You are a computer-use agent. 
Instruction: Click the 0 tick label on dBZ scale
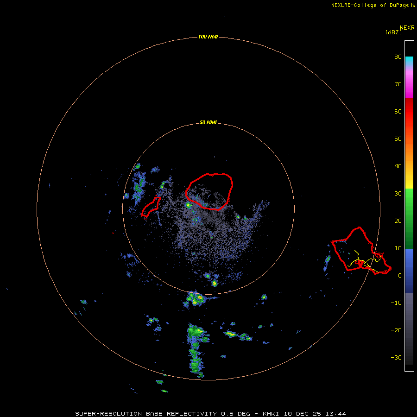[x=400, y=276]
